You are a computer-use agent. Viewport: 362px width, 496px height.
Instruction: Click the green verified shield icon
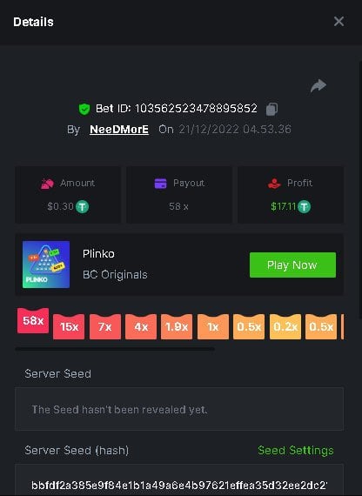84,109
